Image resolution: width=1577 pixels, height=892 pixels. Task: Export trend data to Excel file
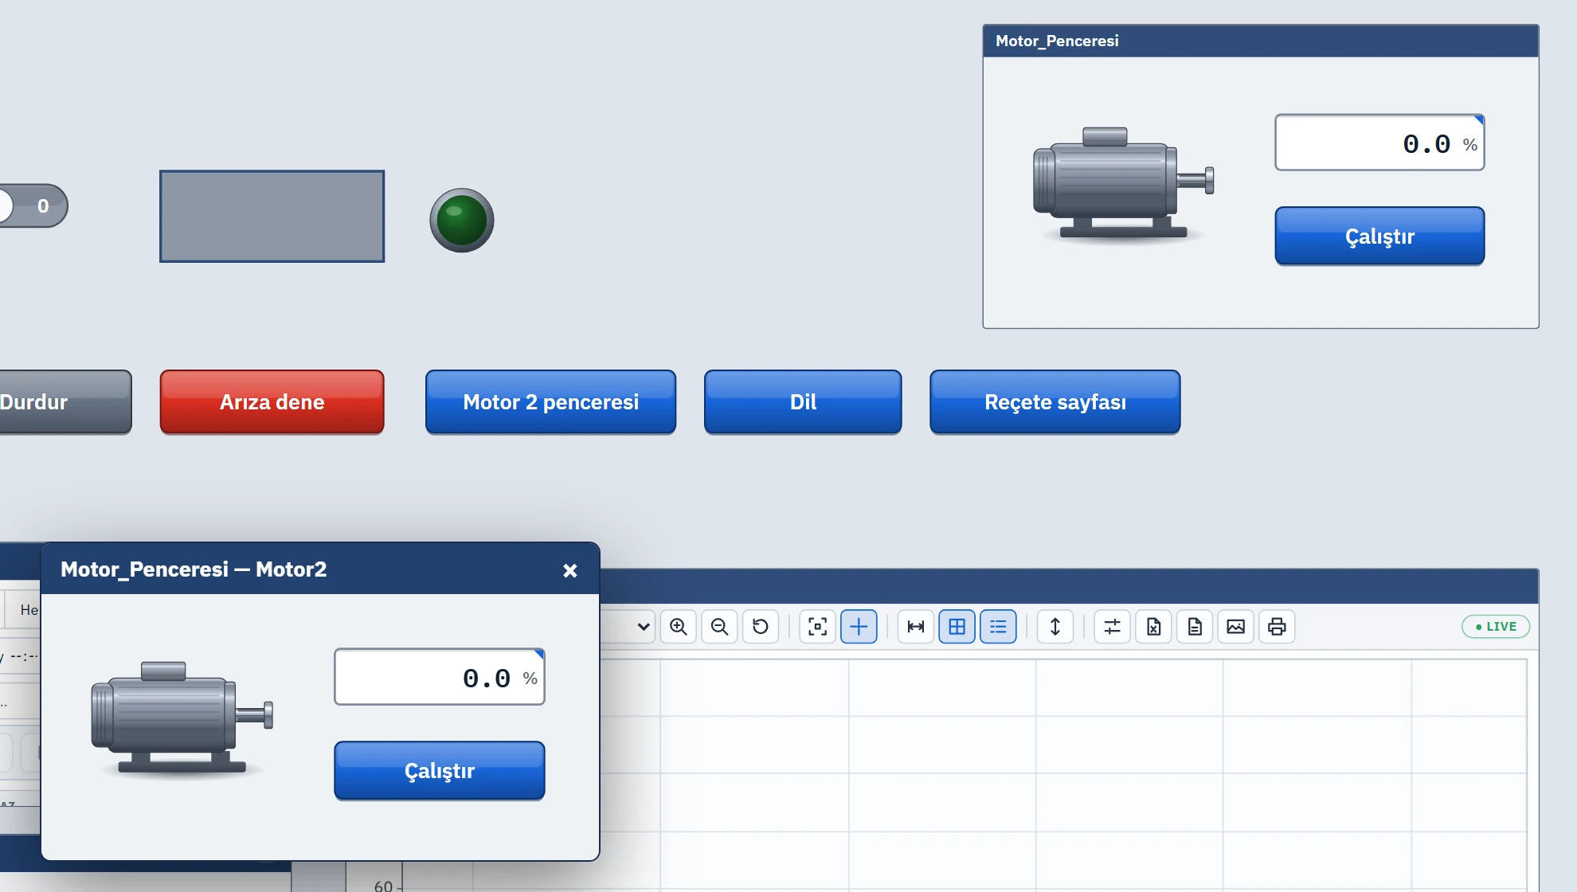point(1154,627)
